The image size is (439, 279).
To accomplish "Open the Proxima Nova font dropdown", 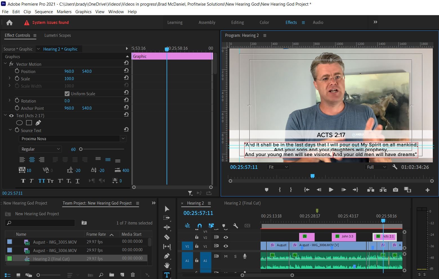I will tap(72, 139).
